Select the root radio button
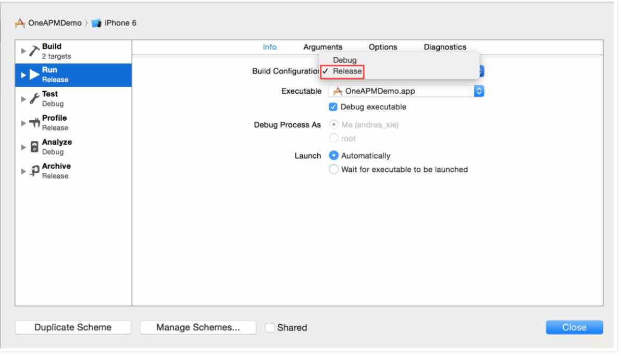This screenshot has height=356, width=621. coord(334,138)
